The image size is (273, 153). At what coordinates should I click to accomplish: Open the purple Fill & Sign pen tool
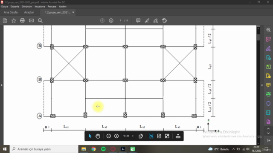pyautogui.click(x=268, y=48)
